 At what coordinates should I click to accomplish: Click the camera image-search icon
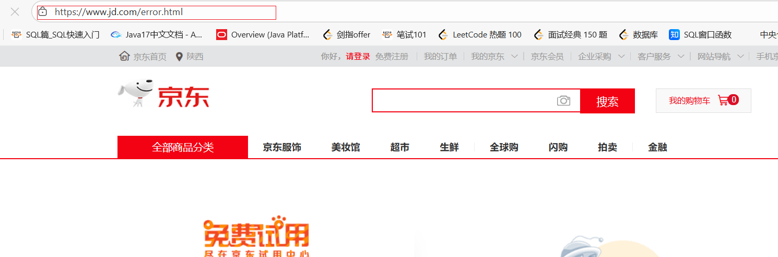[563, 100]
